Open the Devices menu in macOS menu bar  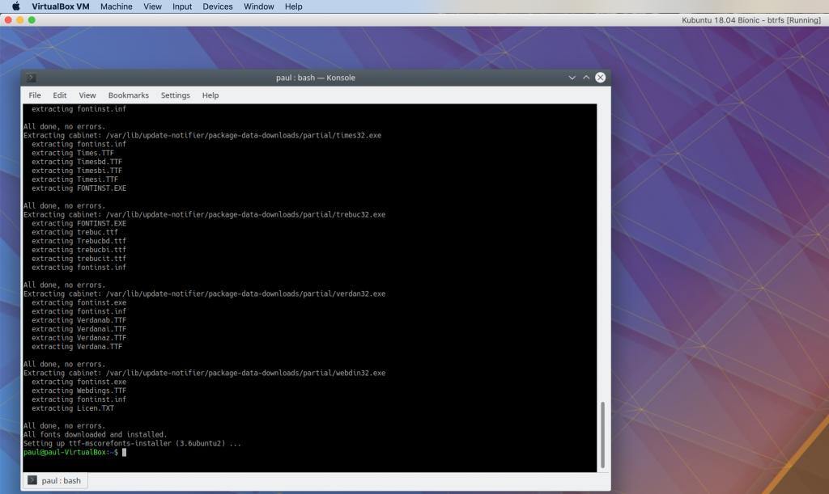pyautogui.click(x=217, y=6)
